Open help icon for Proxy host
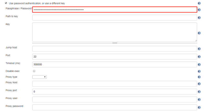This screenshot has height=112, width=205. (x=199, y=84)
